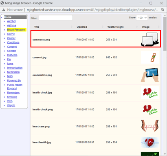Pick the examination.png tablet thumbnail

pyautogui.click(x=150, y=75)
